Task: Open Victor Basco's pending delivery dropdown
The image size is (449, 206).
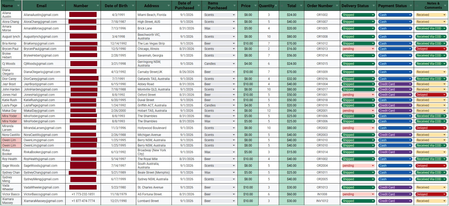Action: 358,194
